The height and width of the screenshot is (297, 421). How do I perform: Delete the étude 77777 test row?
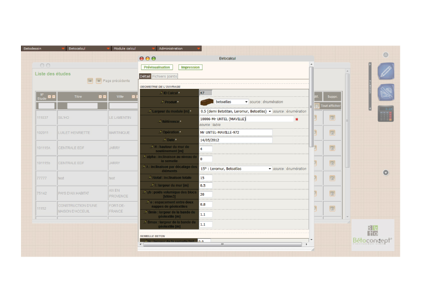332,178
